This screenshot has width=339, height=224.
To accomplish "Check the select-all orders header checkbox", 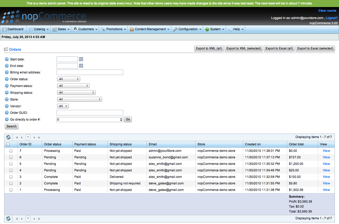I will [8, 144].
